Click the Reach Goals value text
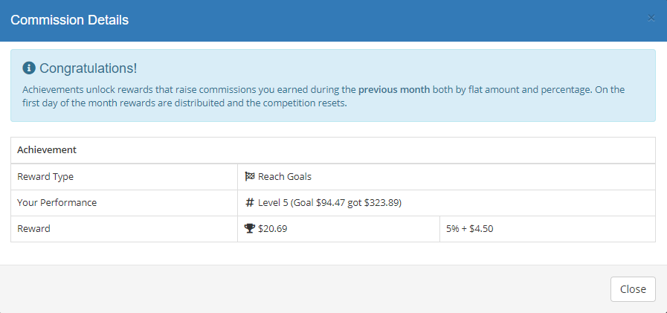Screen dimensions: 667x313 click(x=285, y=177)
